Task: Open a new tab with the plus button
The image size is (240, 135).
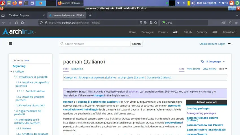Action: point(90,15)
